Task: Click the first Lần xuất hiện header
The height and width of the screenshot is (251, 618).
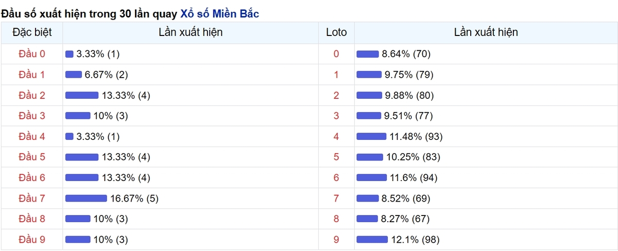Action: [x=191, y=32]
